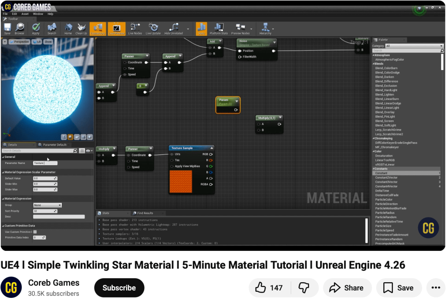Click the Subscribe button
Image resolution: width=446 pixels, height=304 pixels.
119,288
